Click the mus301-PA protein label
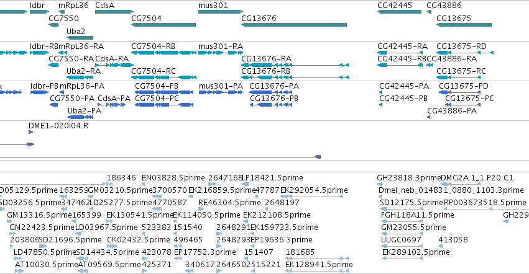 point(221,86)
